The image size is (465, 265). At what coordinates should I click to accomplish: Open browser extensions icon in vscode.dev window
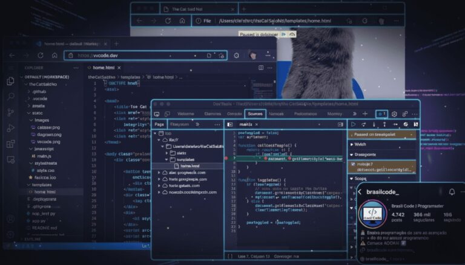point(236,56)
